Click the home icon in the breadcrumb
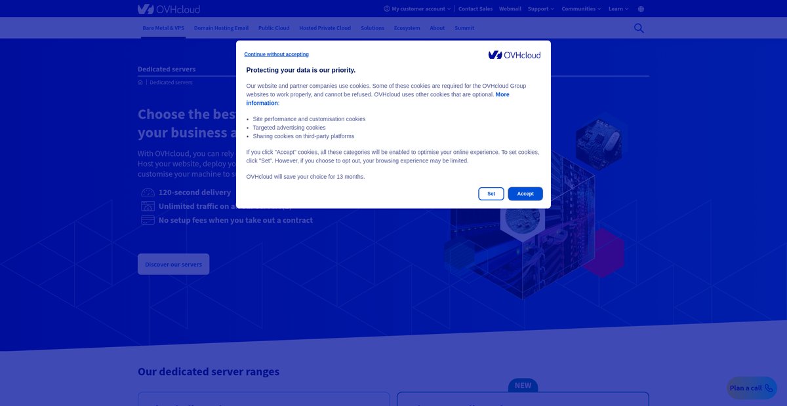The width and height of the screenshot is (787, 406). tap(140, 83)
